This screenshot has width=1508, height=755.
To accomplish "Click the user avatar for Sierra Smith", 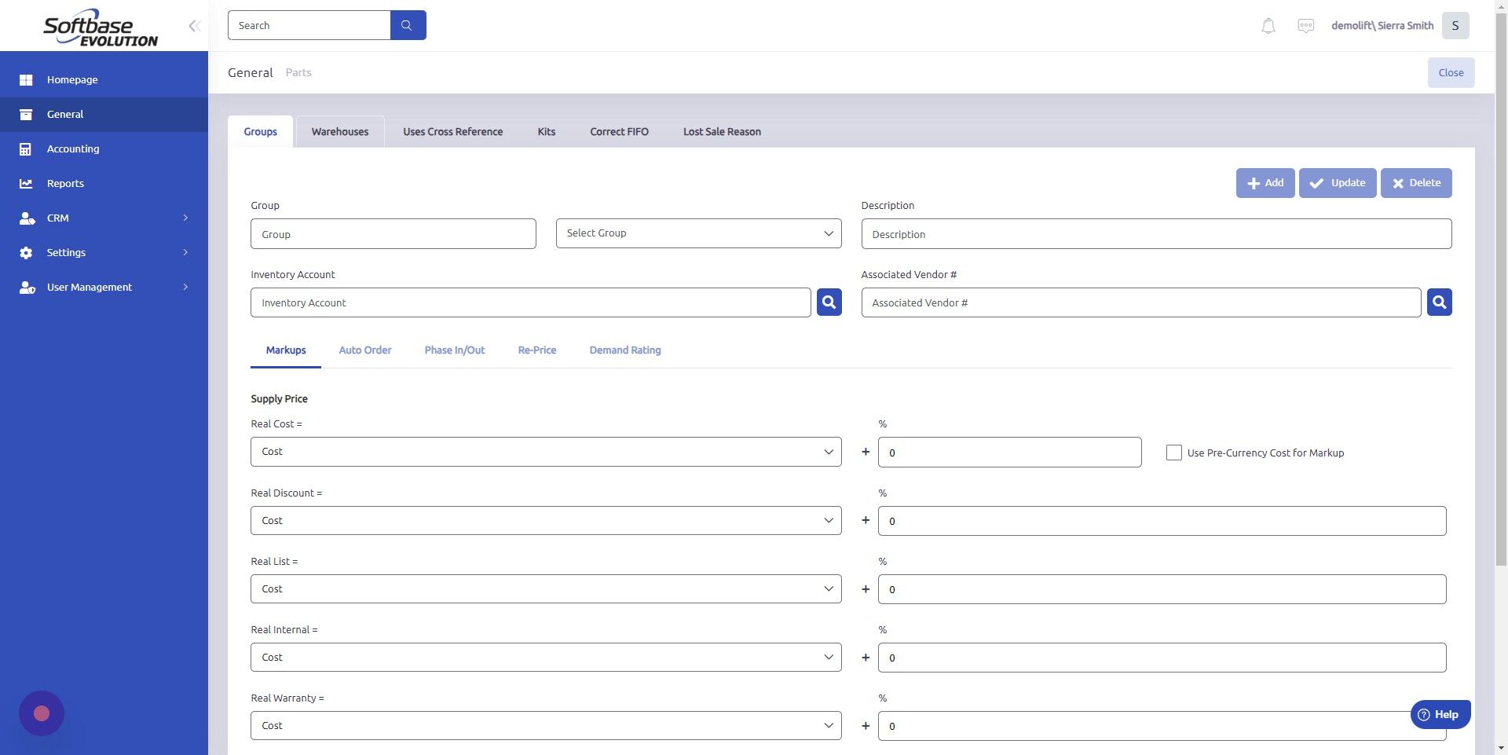I will pos(1455,25).
